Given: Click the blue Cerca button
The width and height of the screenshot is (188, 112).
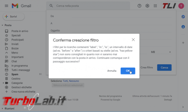Looking at the screenshot, I should pyautogui.click(x=164, y=67).
